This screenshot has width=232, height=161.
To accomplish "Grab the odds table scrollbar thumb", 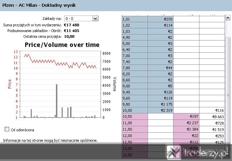I will [228, 95].
